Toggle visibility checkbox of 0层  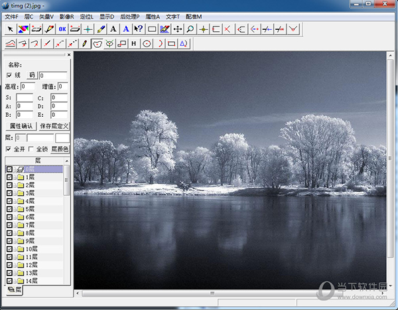pyautogui.click(x=9, y=169)
